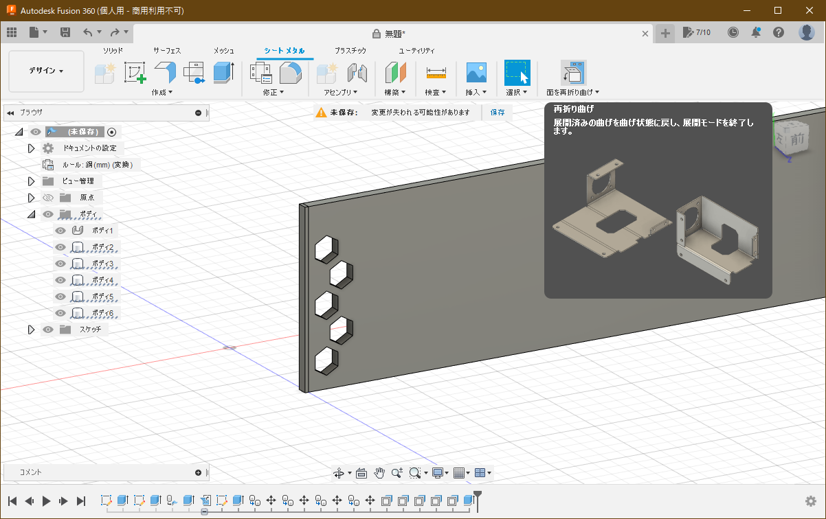Switch to the プラスチック tab
The width and height of the screenshot is (826, 519).
click(x=350, y=51)
